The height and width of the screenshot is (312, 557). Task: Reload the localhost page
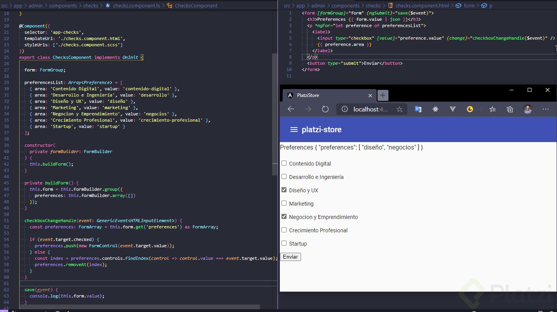(325, 109)
